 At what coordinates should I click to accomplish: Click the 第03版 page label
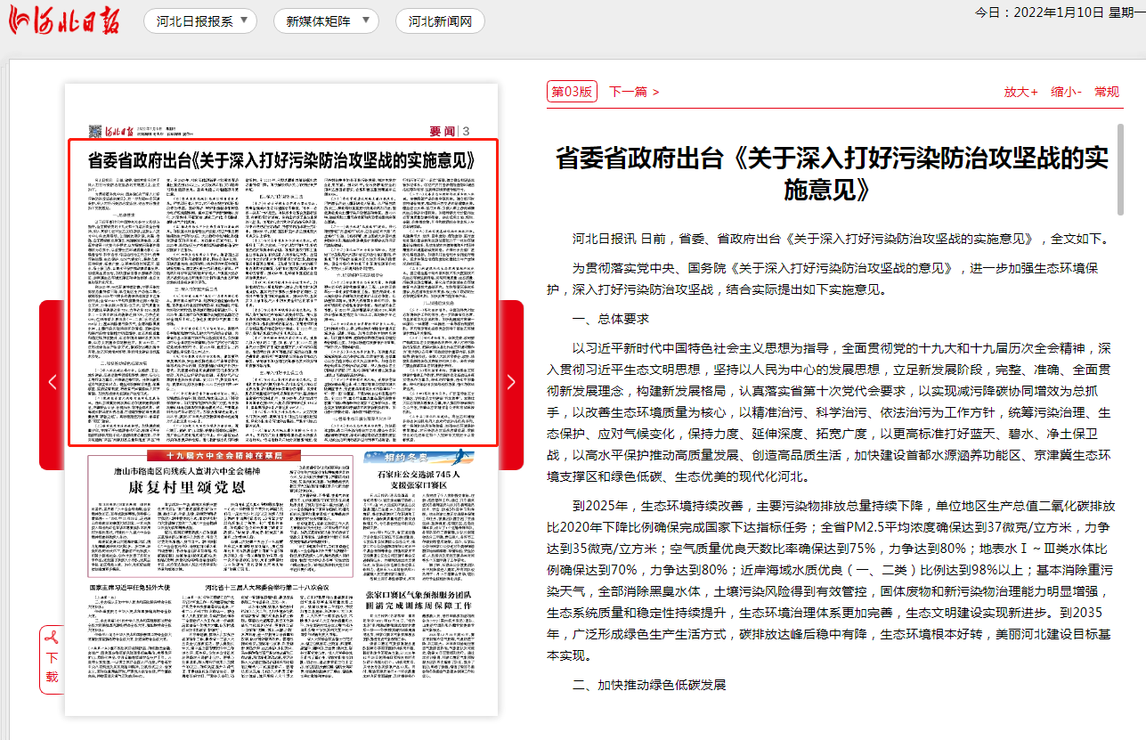tap(571, 92)
